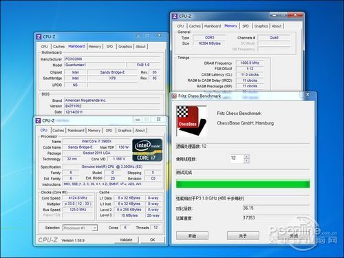Viewport: 344px width, 258px height.
Task: Click the Intel Core i7 logo badge
Action: (147, 150)
